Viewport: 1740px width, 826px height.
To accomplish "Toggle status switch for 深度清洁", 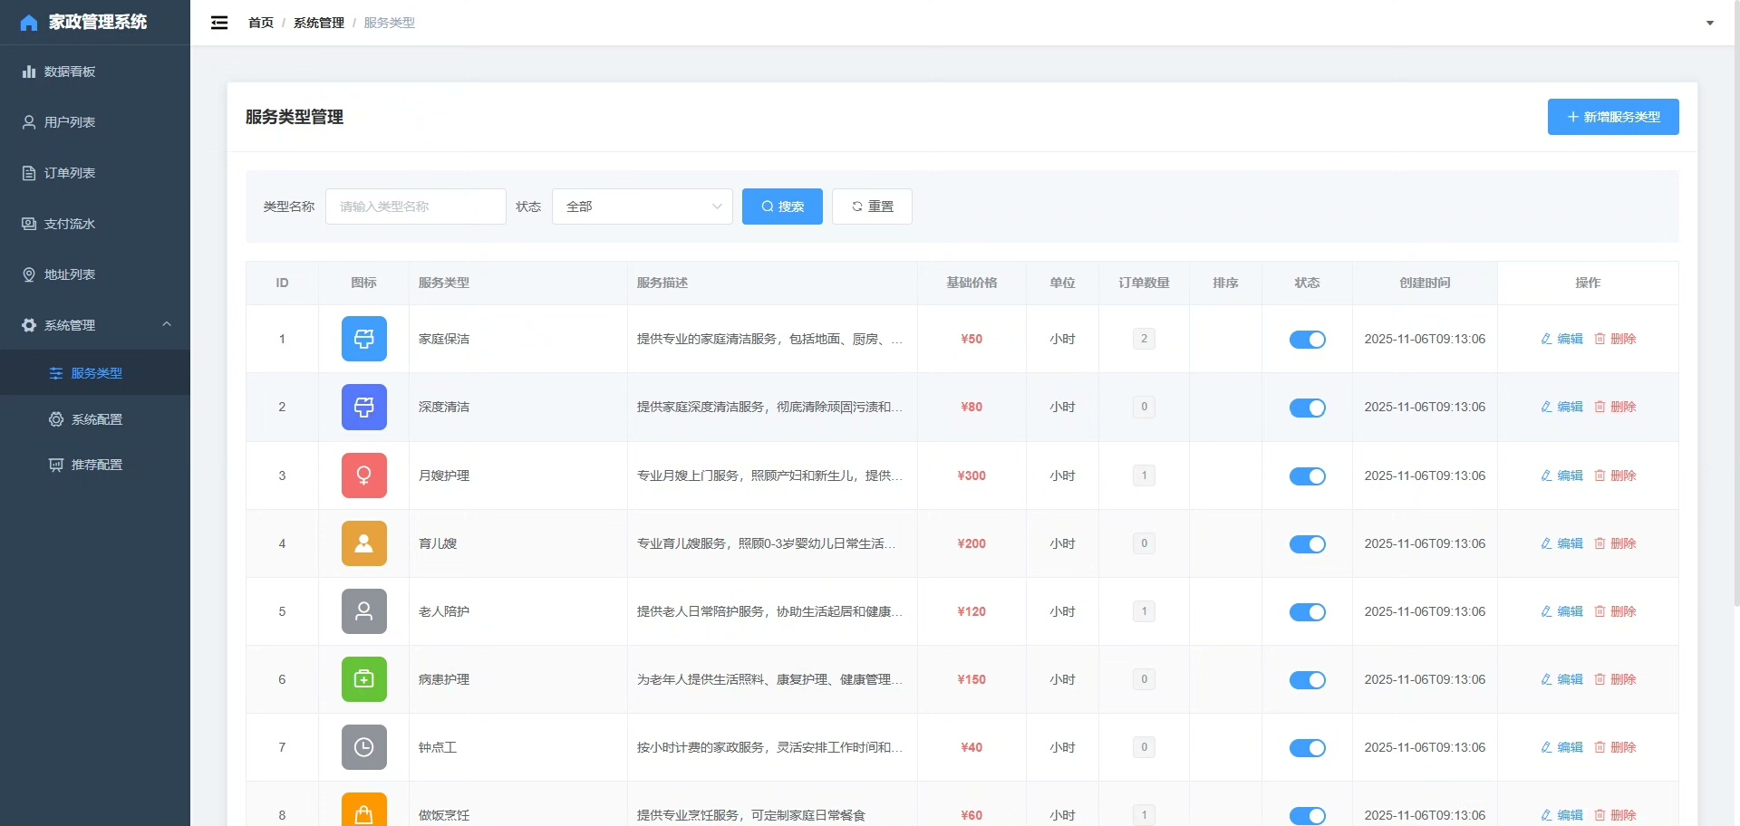I will click(1307, 408).
